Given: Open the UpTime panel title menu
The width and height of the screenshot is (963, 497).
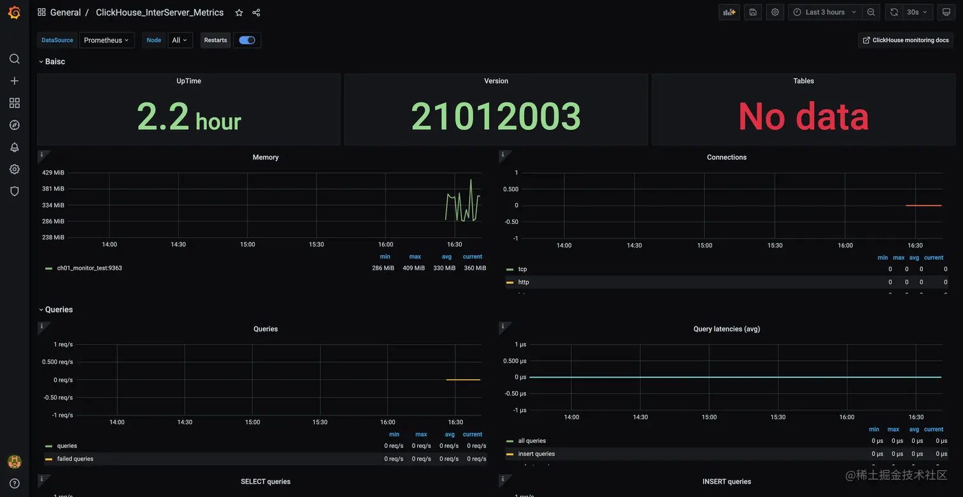Looking at the screenshot, I should pyautogui.click(x=189, y=81).
